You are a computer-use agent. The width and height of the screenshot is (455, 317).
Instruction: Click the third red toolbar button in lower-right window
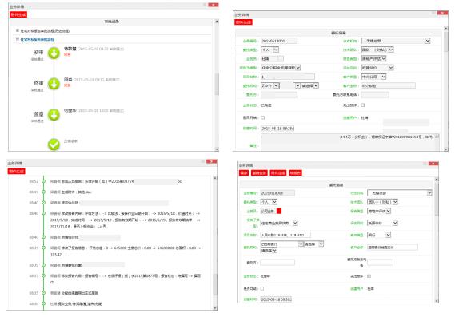click(x=278, y=173)
